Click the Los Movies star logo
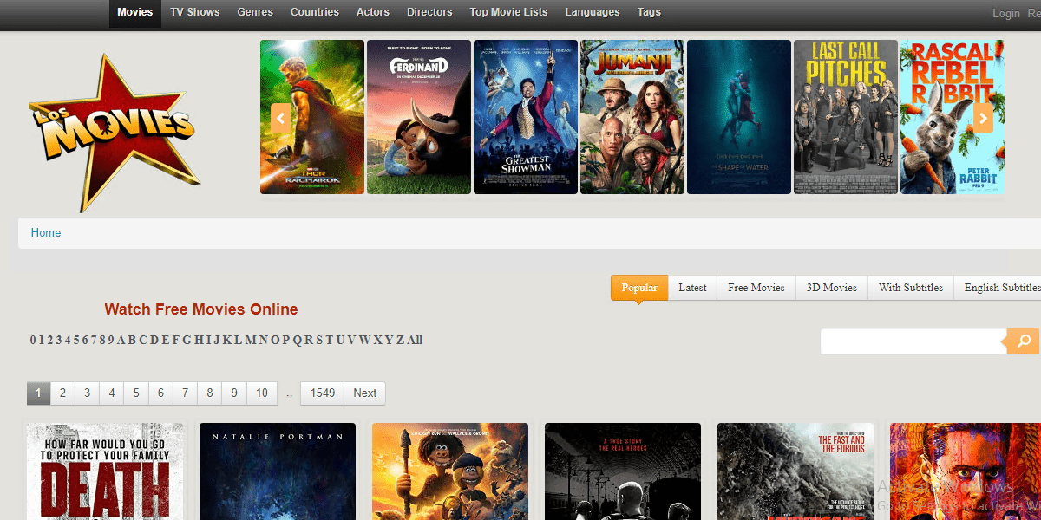The image size is (1041, 520). pos(116,133)
